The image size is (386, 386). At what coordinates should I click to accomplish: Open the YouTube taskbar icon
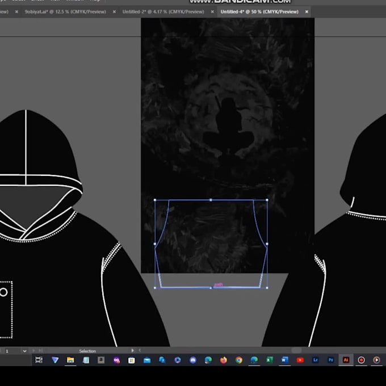(x=300, y=360)
